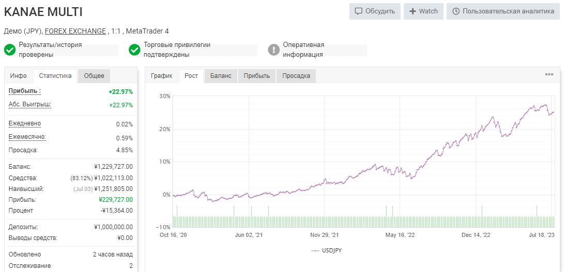Click the 20% y-axis label
Screen dimensions: 566x272
(x=164, y=129)
